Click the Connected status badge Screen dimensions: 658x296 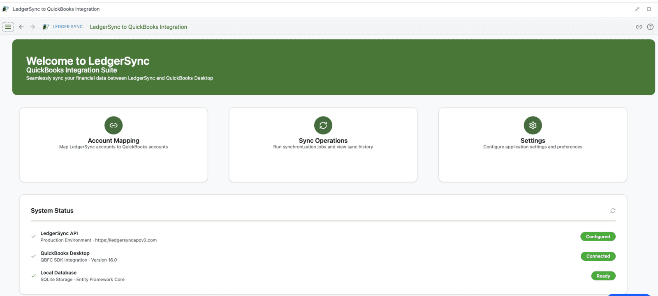tap(598, 256)
